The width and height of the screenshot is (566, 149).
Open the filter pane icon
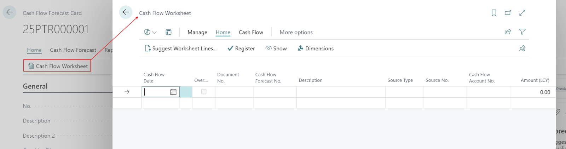point(522,32)
